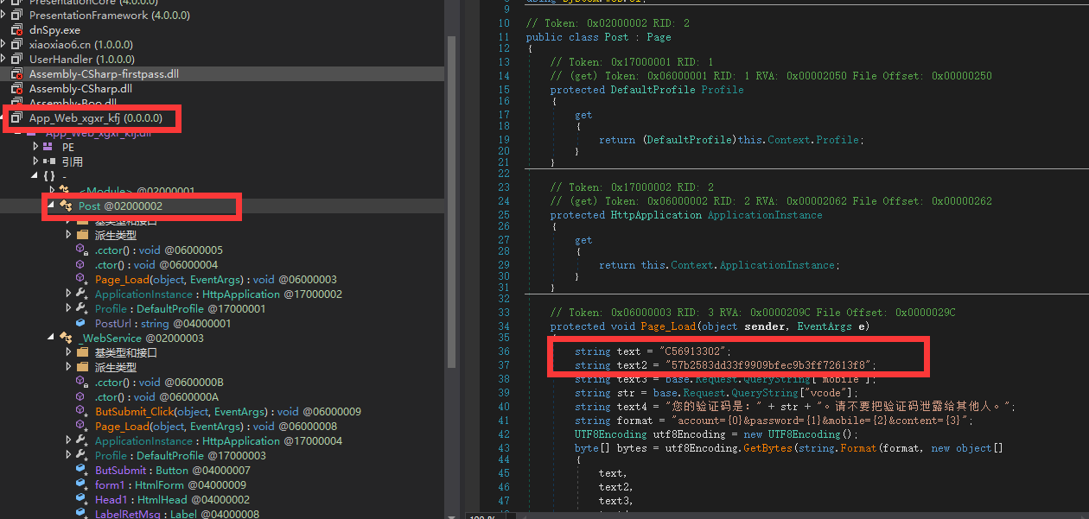The width and height of the screenshot is (1089, 519).
Task: Click the _WebService class icon
Action: (x=65, y=338)
